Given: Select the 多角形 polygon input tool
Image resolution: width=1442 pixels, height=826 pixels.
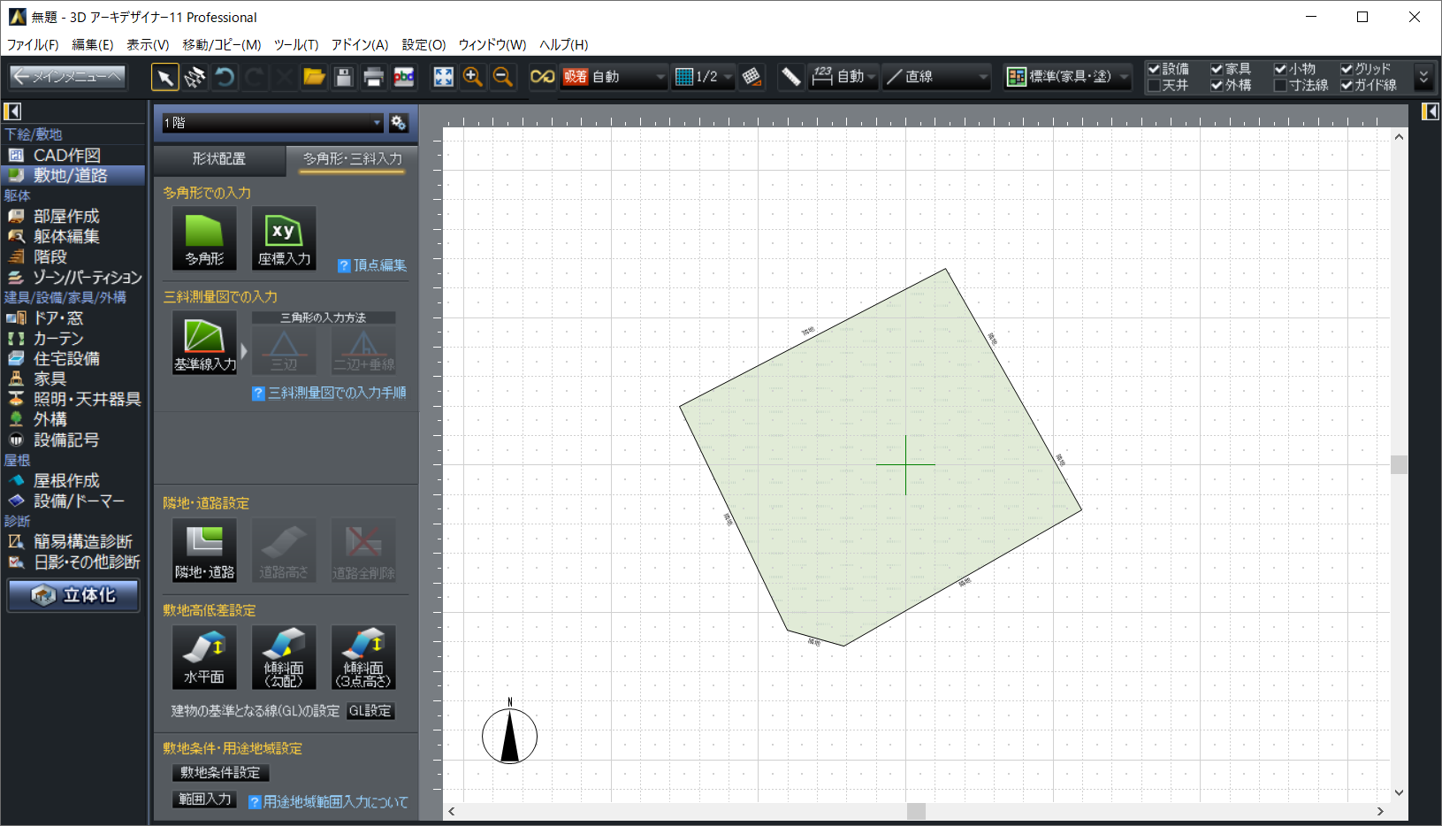Looking at the screenshot, I should (204, 238).
